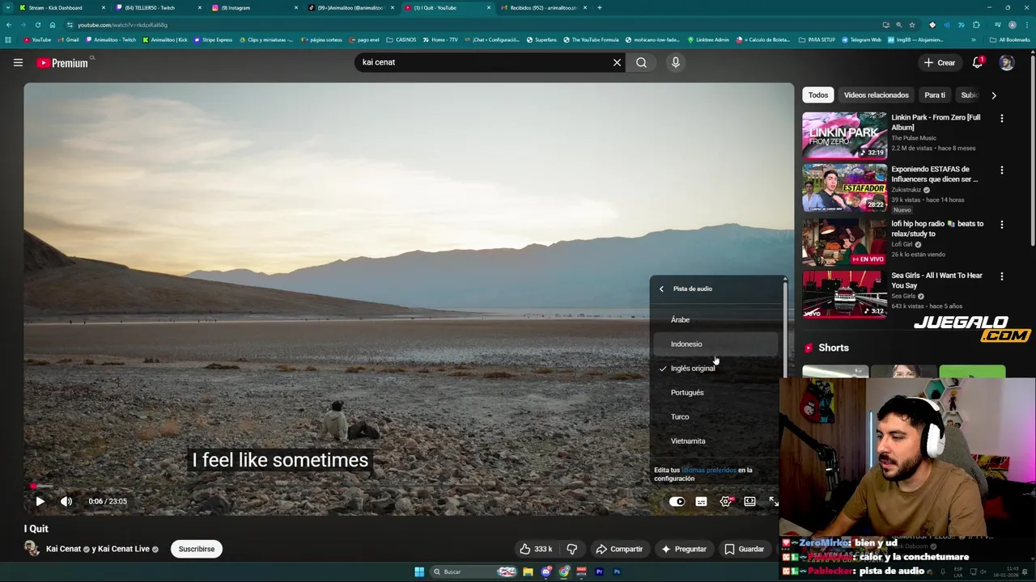Open the Windows Start menu
The width and height of the screenshot is (1036, 582).
(419, 571)
